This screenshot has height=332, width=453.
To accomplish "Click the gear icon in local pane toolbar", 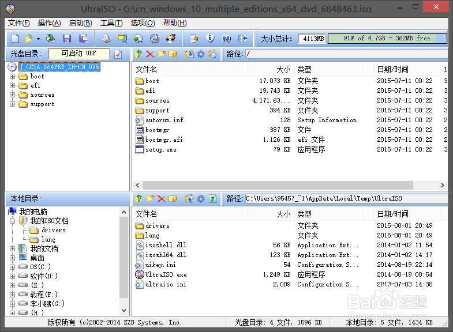I will pos(200,199).
